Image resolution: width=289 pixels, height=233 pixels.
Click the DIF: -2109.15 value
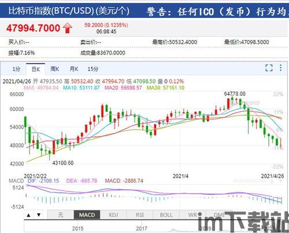[43, 181]
